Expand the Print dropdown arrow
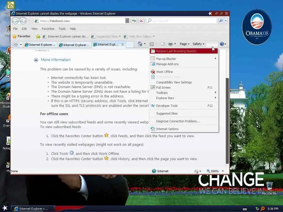The image size is (283, 212). tap(175, 44)
